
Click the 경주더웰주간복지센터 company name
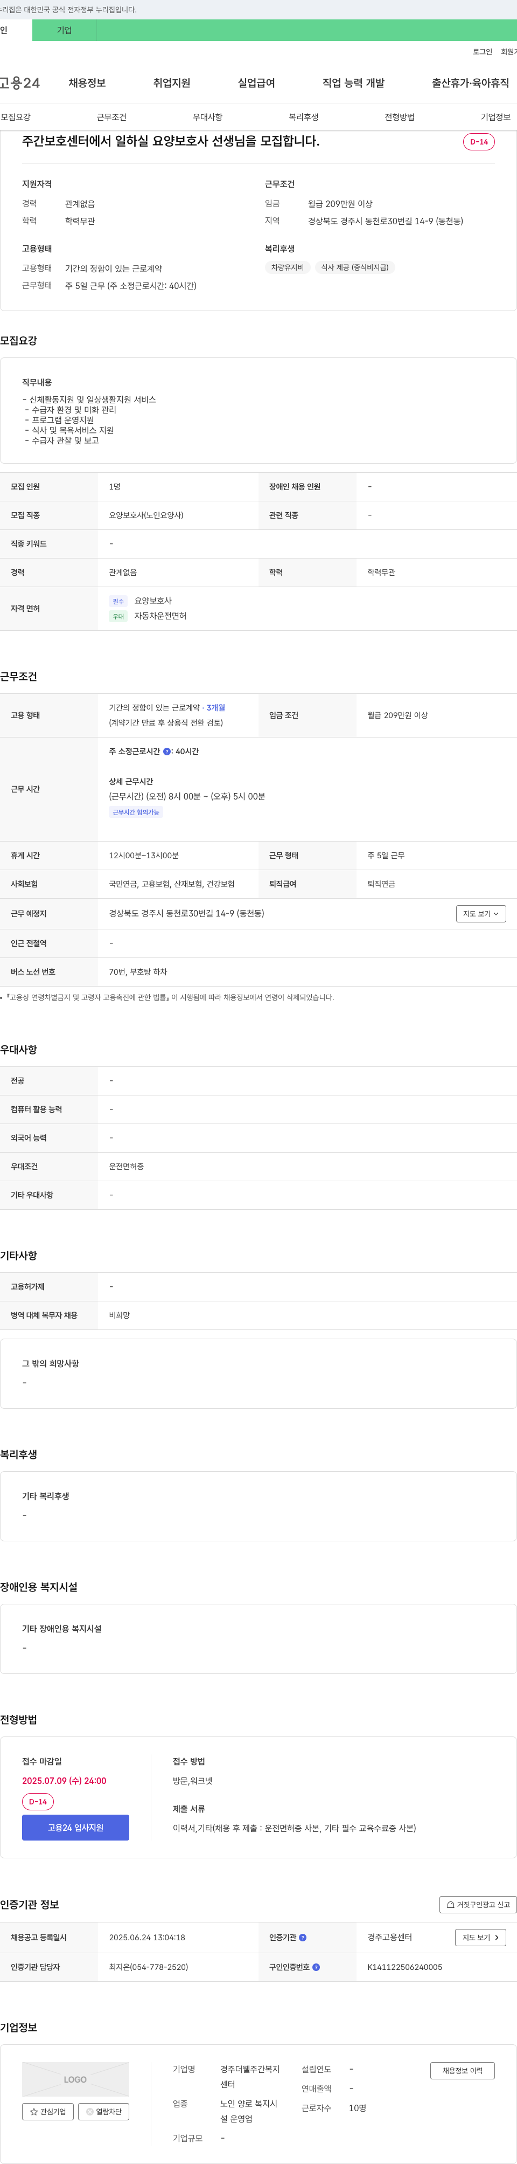pos(250,2077)
